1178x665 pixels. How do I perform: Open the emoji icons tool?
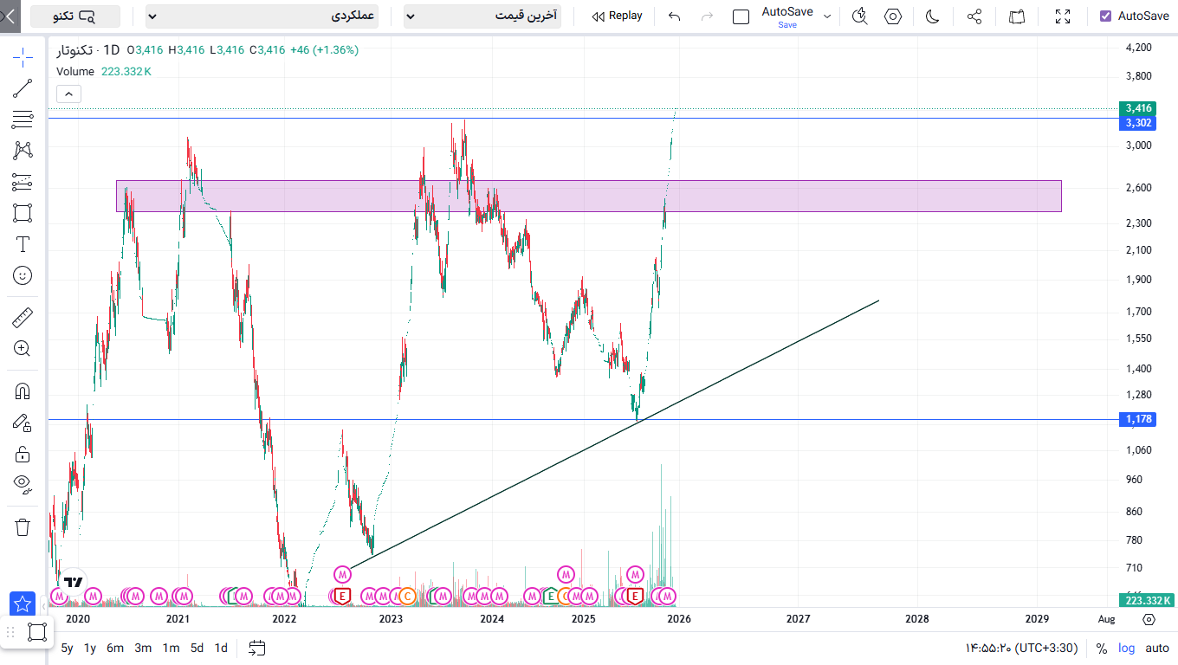pos(23,275)
